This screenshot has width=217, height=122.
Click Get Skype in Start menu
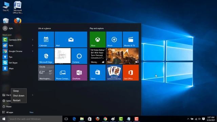(x=18, y=63)
